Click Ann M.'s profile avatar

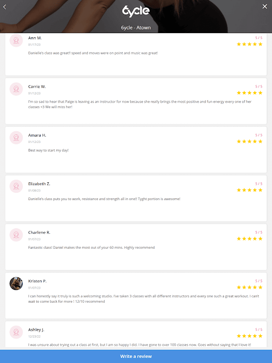pyautogui.click(x=16, y=40)
